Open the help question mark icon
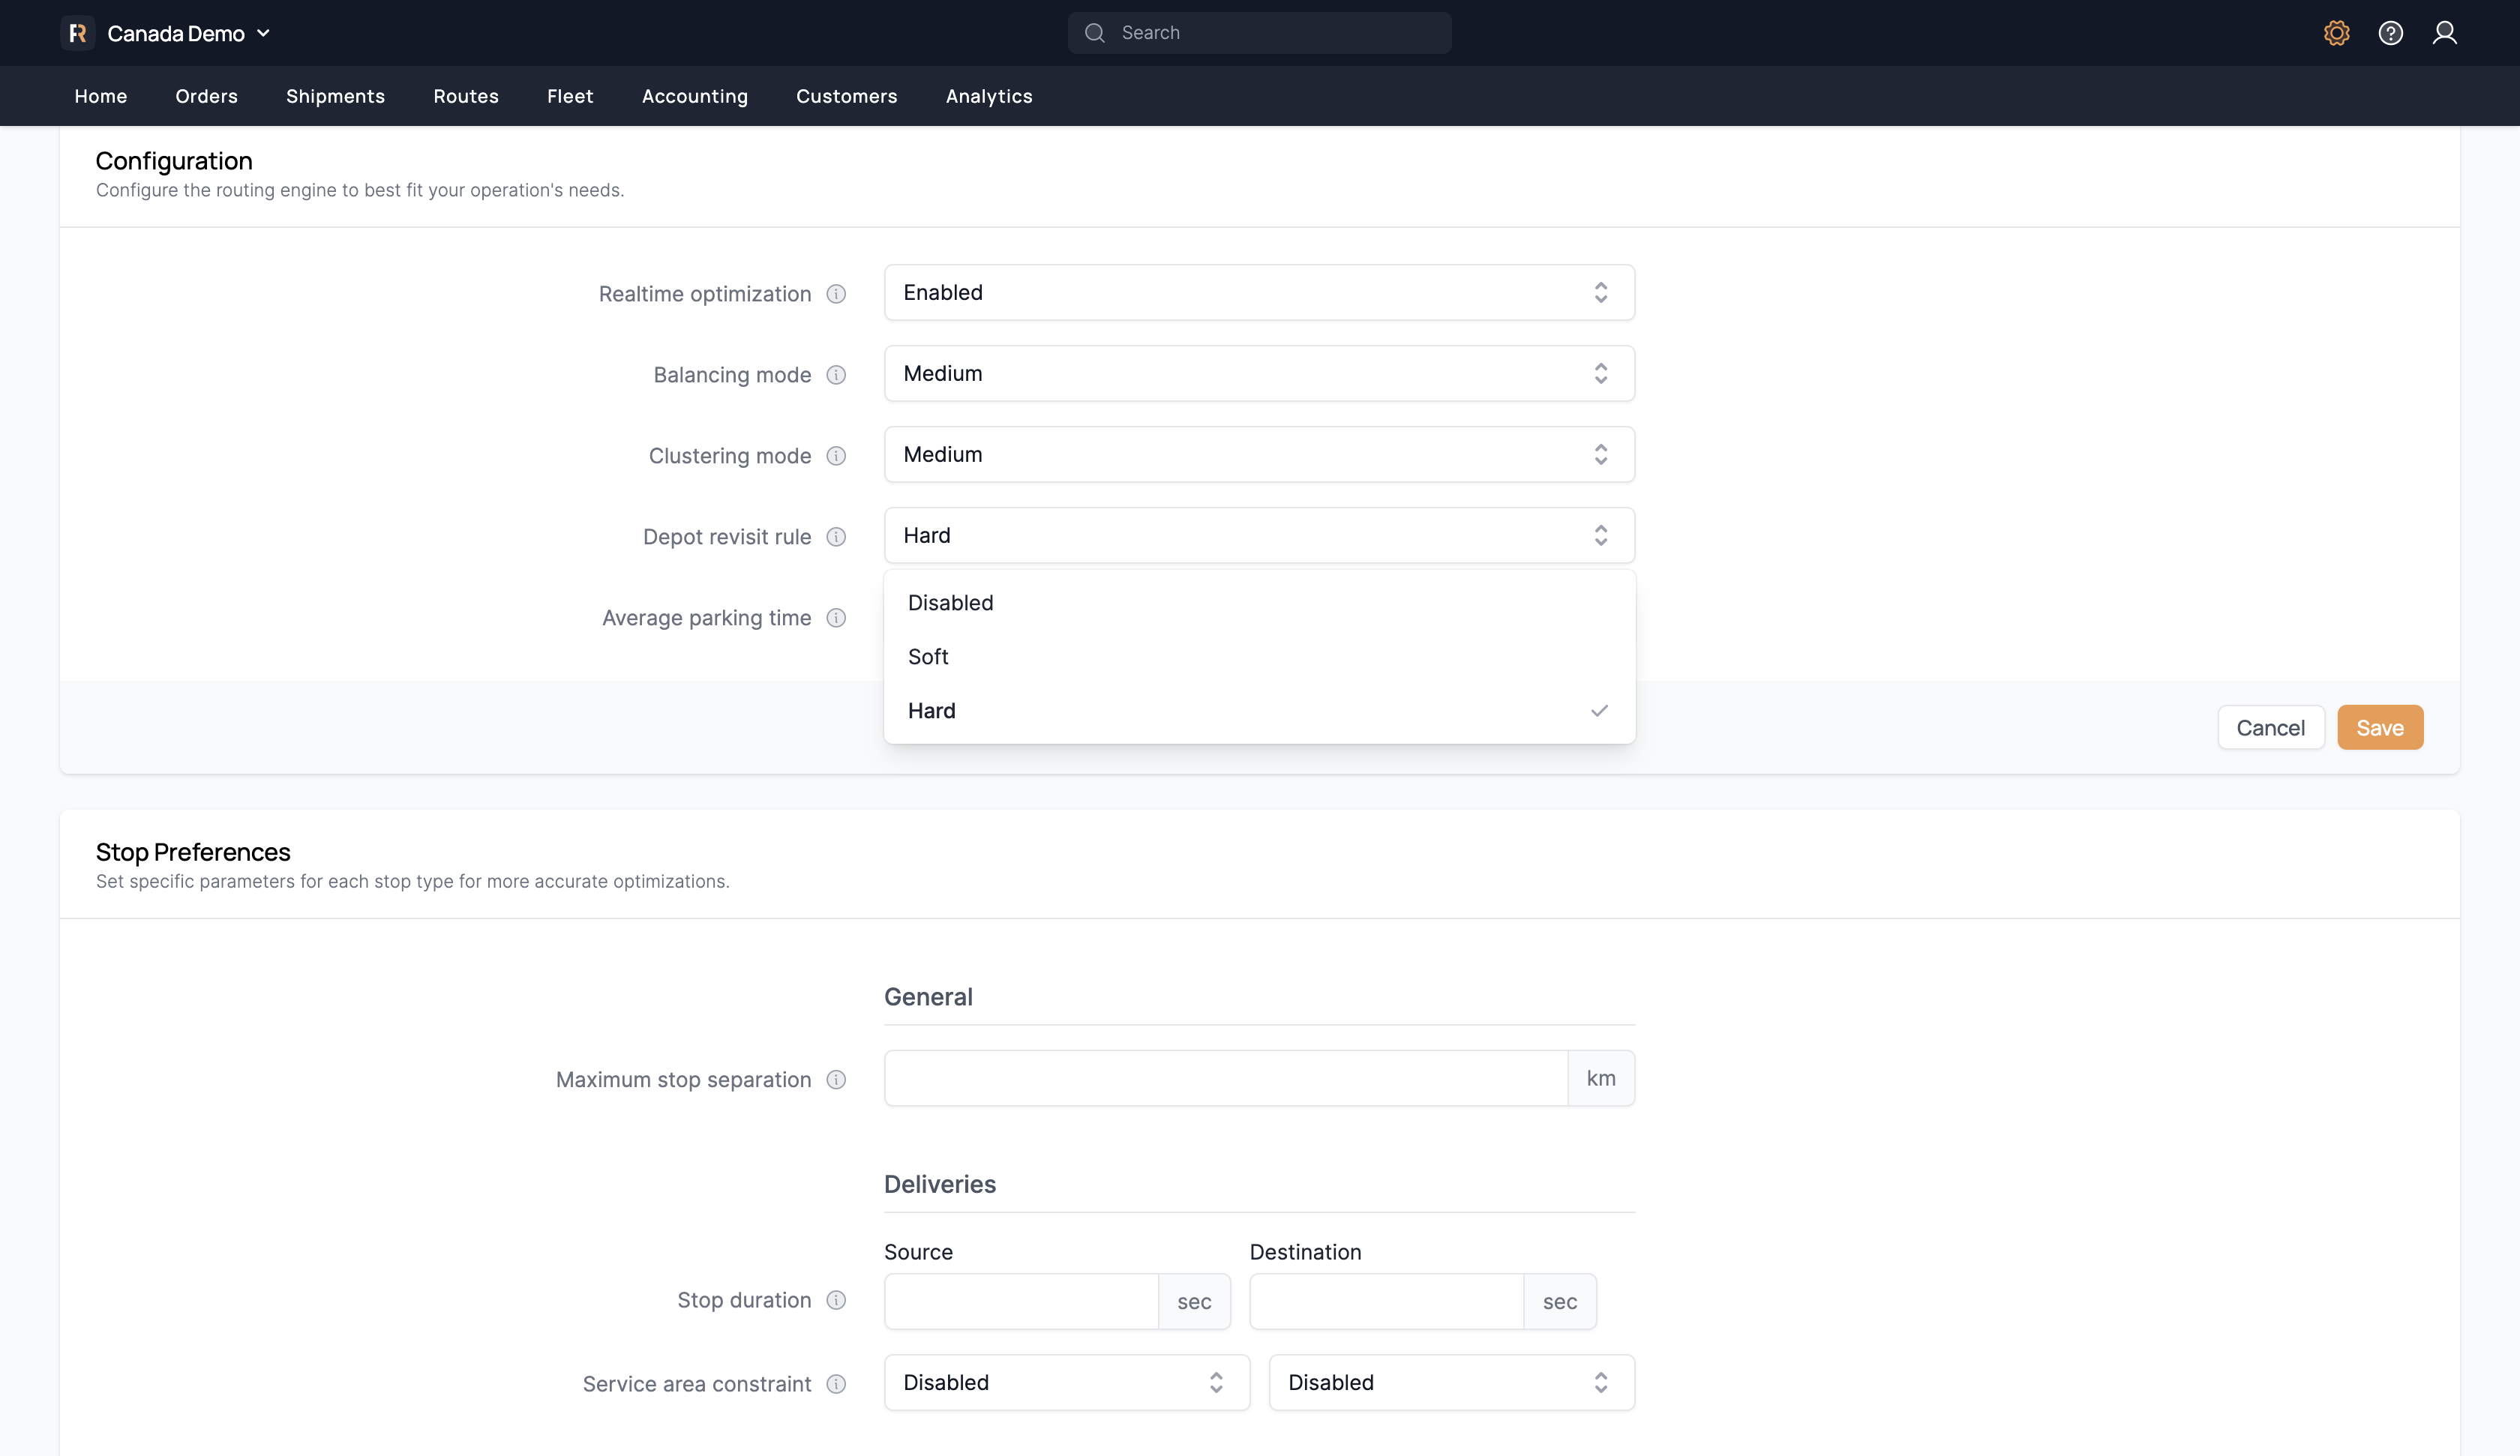 tap(2390, 33)
